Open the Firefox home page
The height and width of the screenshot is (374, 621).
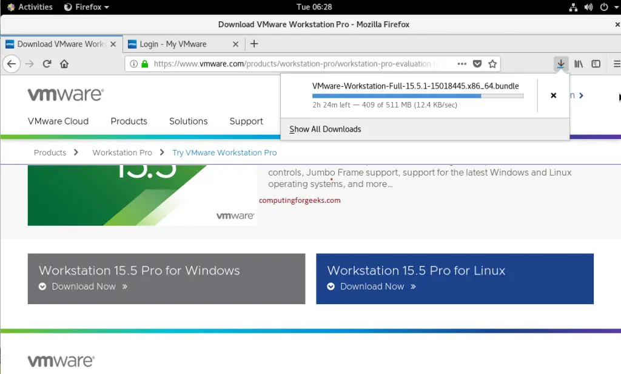(64, 64)
